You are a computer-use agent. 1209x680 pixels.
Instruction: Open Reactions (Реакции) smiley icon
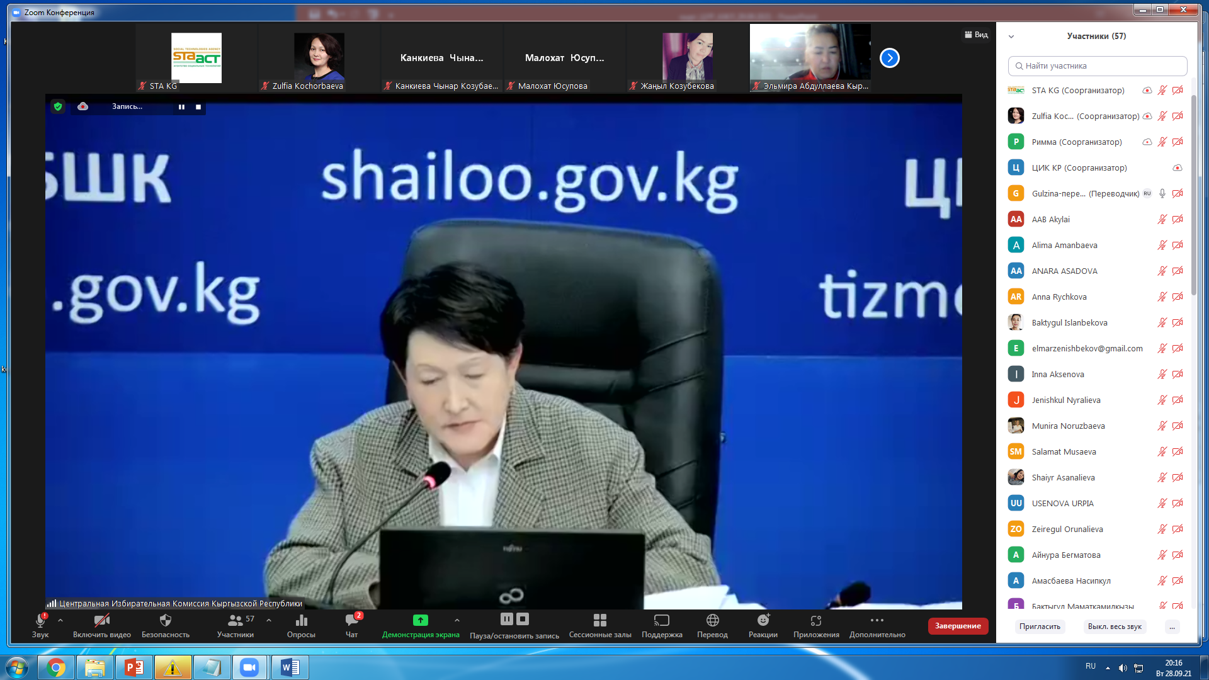tap(763, 621)
